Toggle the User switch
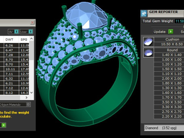This screenshot has height=138, width=184. 26,31
